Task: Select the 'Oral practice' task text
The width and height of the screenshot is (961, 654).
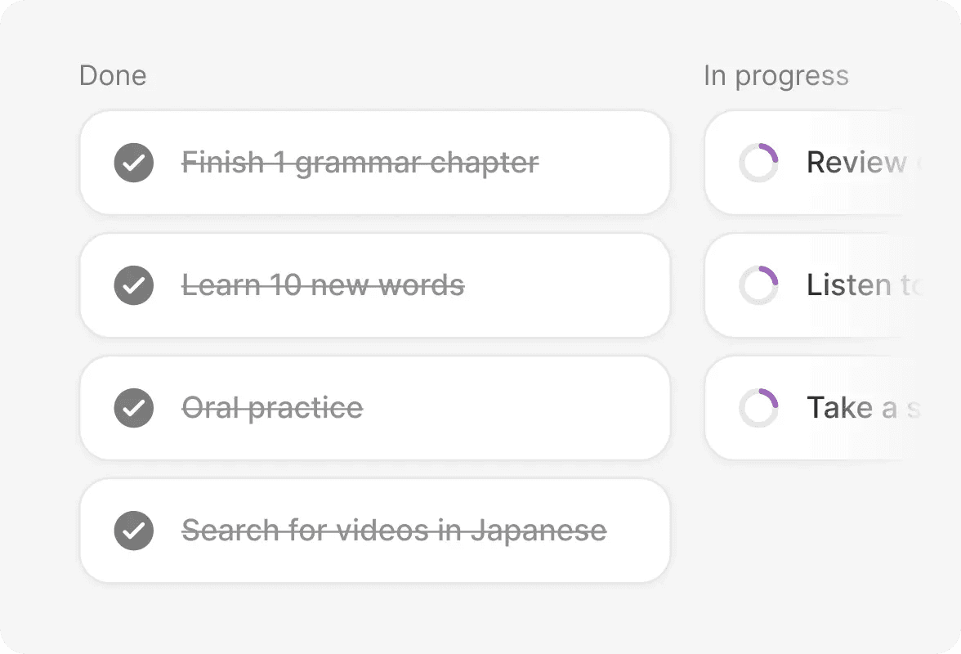Action: tap(272, 408)
